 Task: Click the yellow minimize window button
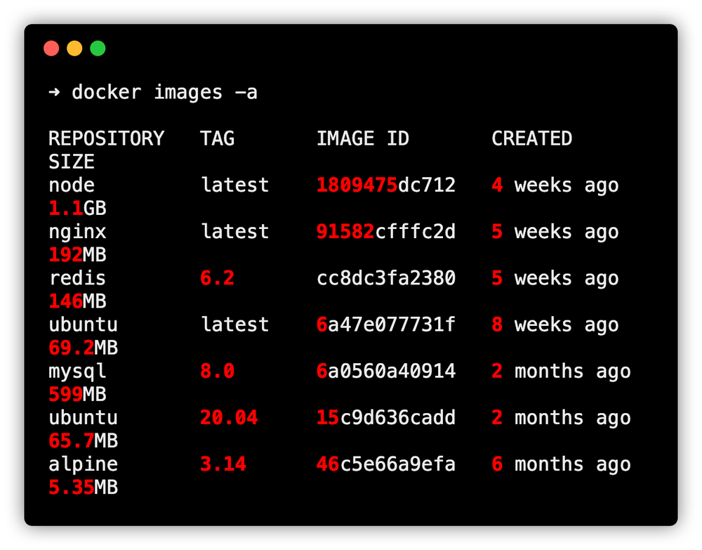74,48
